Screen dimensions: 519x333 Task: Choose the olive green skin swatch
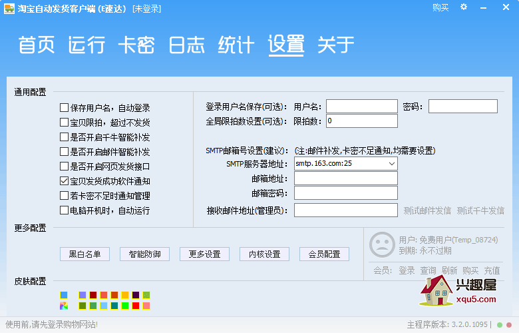tap(83, 306)
